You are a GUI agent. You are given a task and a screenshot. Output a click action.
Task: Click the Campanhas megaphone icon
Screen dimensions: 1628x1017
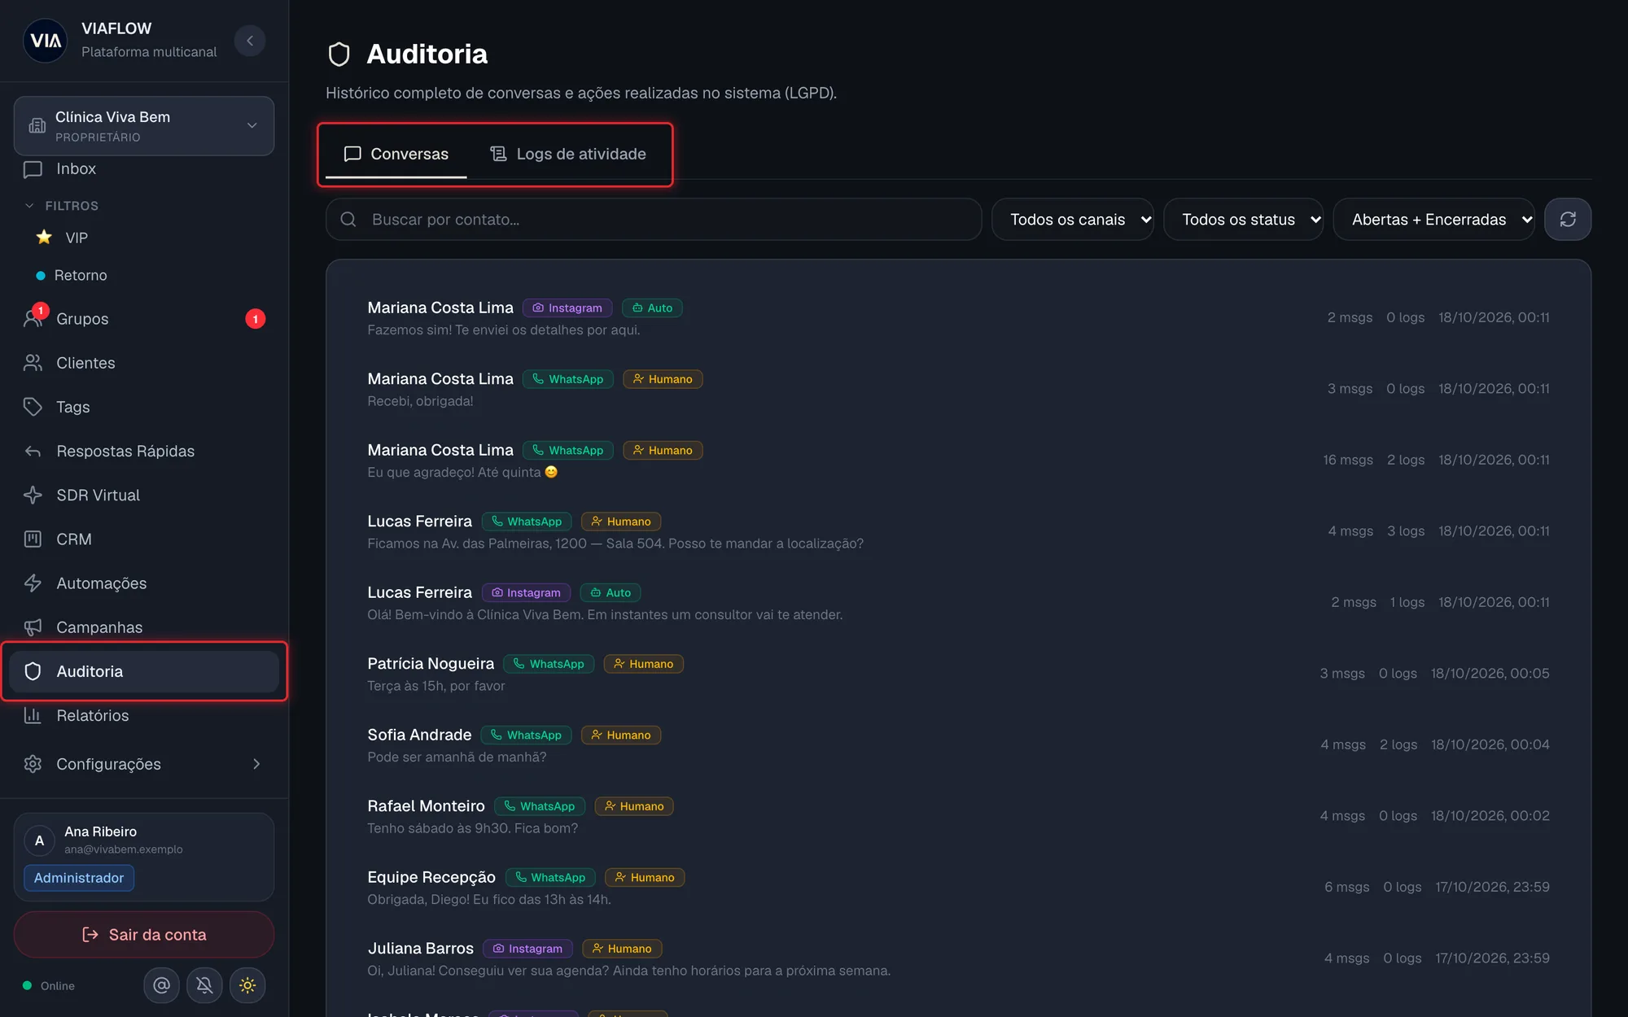coord(33,627)
